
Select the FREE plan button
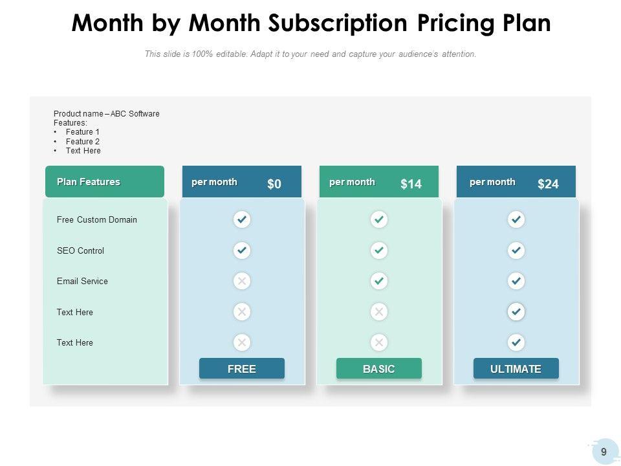click(242, 369)
